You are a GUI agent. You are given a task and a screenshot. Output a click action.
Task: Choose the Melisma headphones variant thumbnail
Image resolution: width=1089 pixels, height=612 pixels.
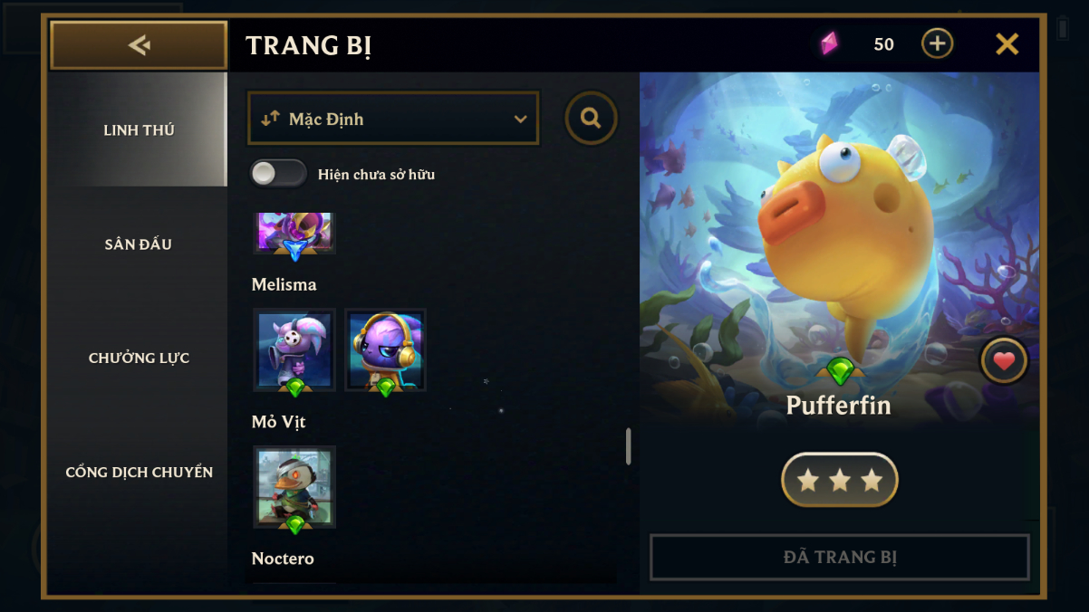click(x=385, y=350)
